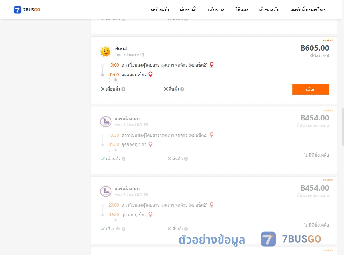Image resolution: width=344 pixels, height=255 pixels.
Task: Open ค้นหาตั๋ว menu item
Action: [189, 10]
